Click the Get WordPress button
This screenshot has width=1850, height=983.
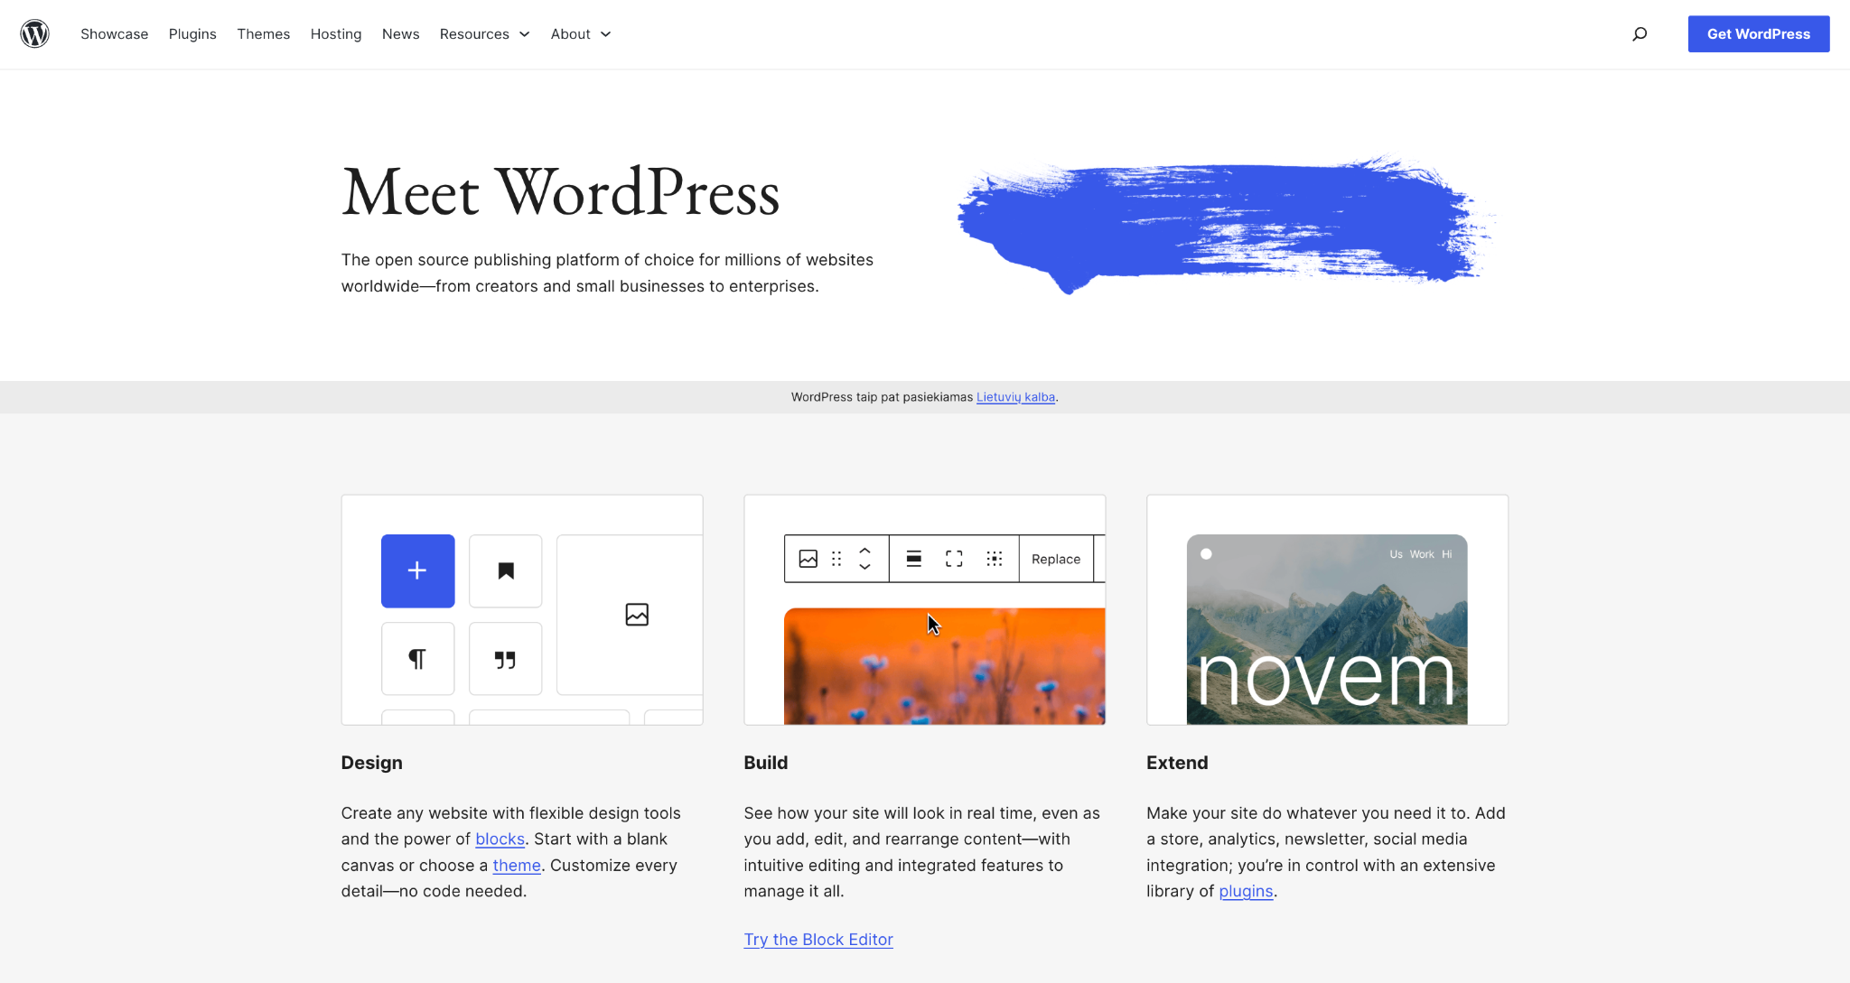(x=1759, y=34)
